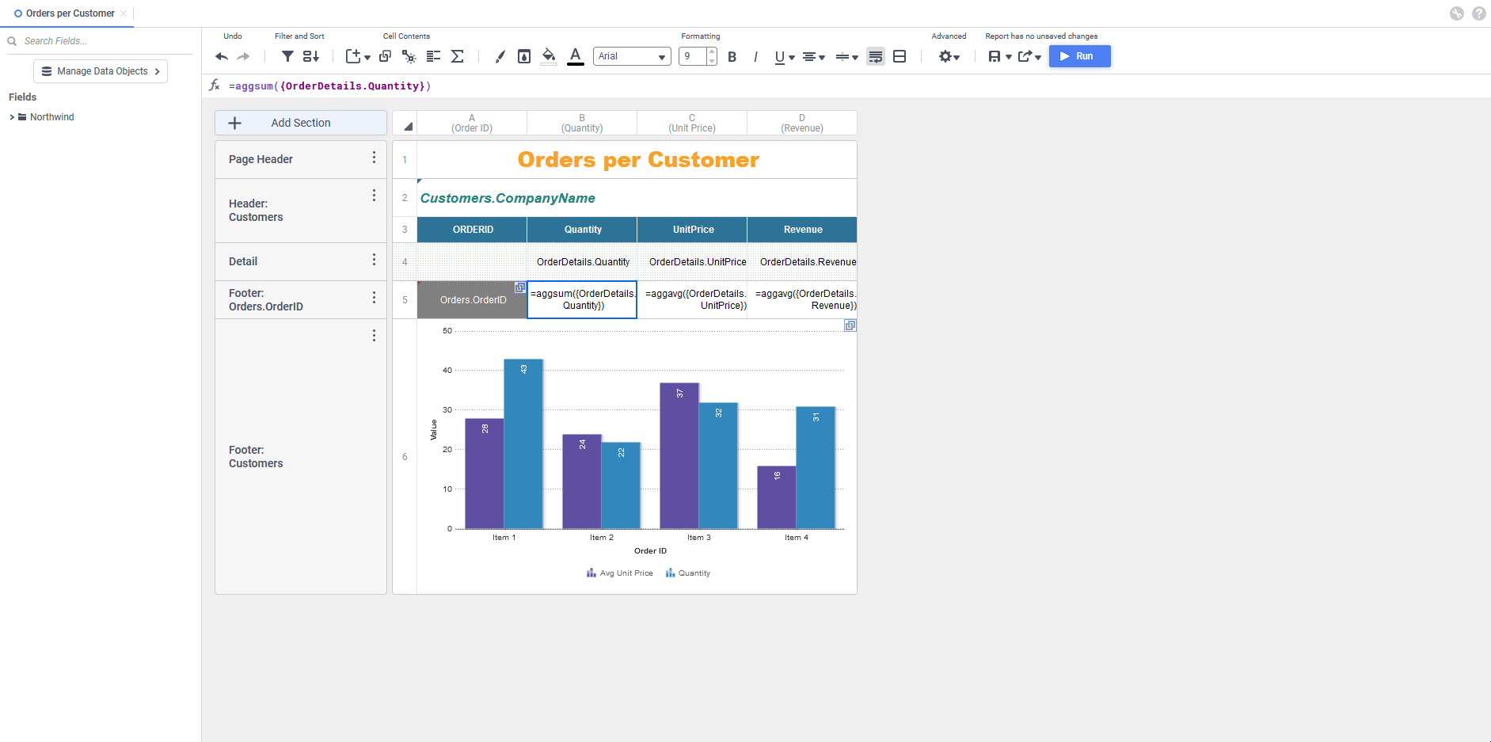Click the Undo arrow
The height and width of the screenshot is (742, 1491).
(x=222, y=56)
